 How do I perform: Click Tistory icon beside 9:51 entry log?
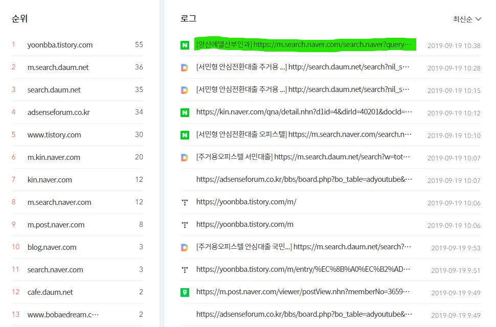click(185, 270)
